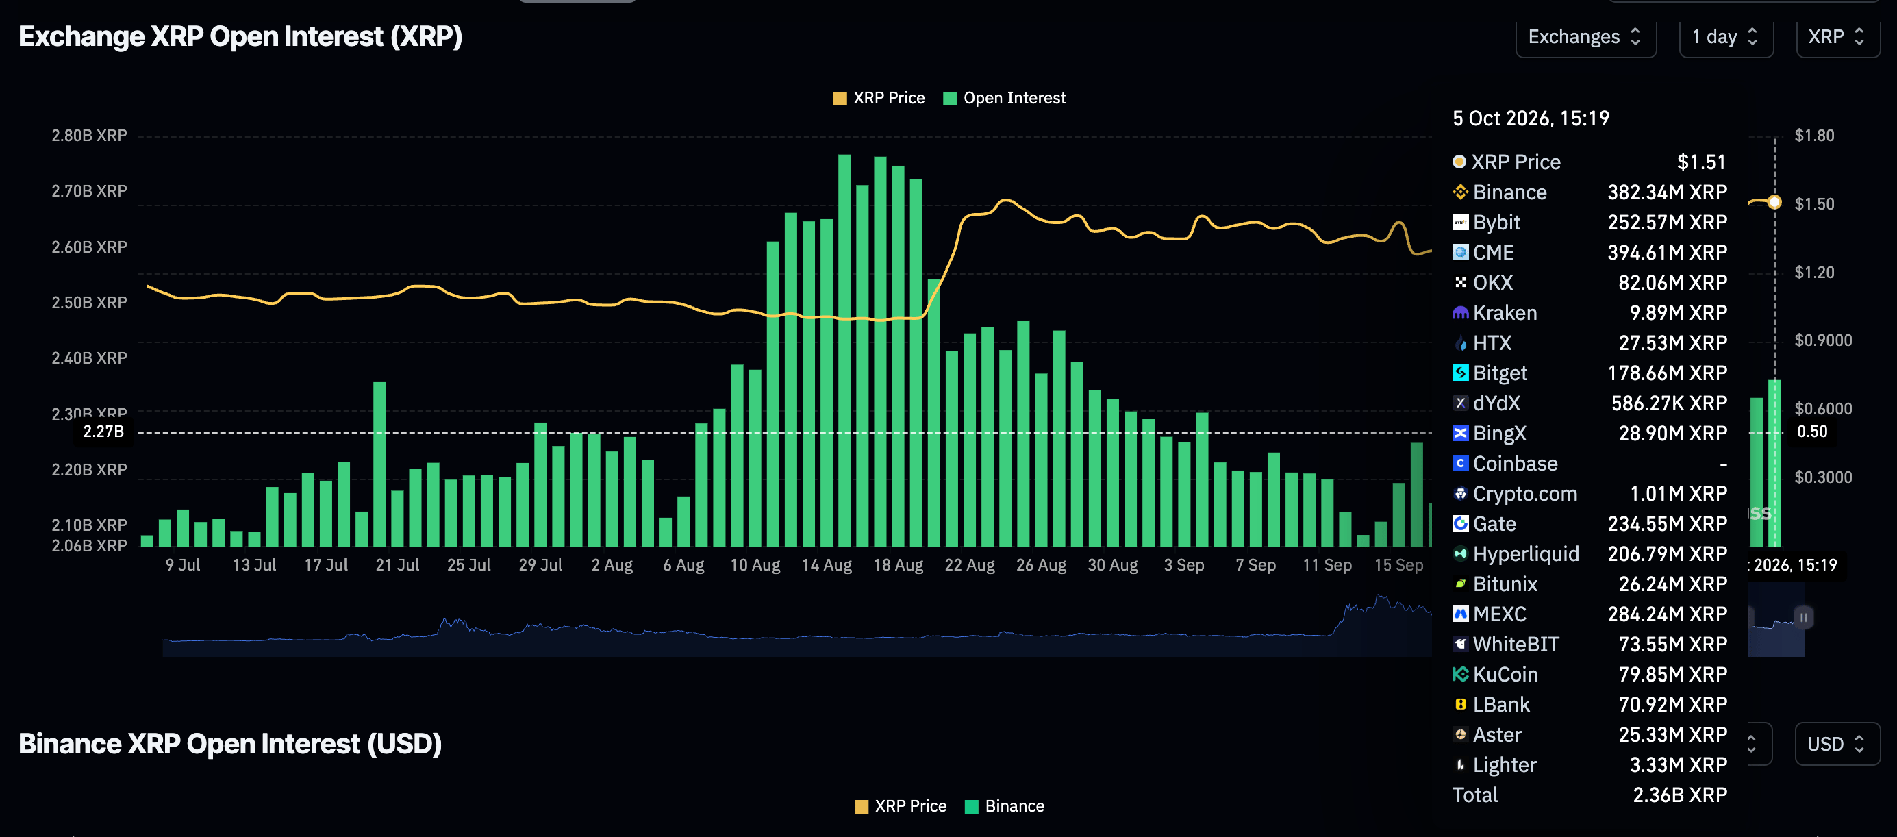Click the range navigator pause handle
1897x837 pixels.
1802,617
